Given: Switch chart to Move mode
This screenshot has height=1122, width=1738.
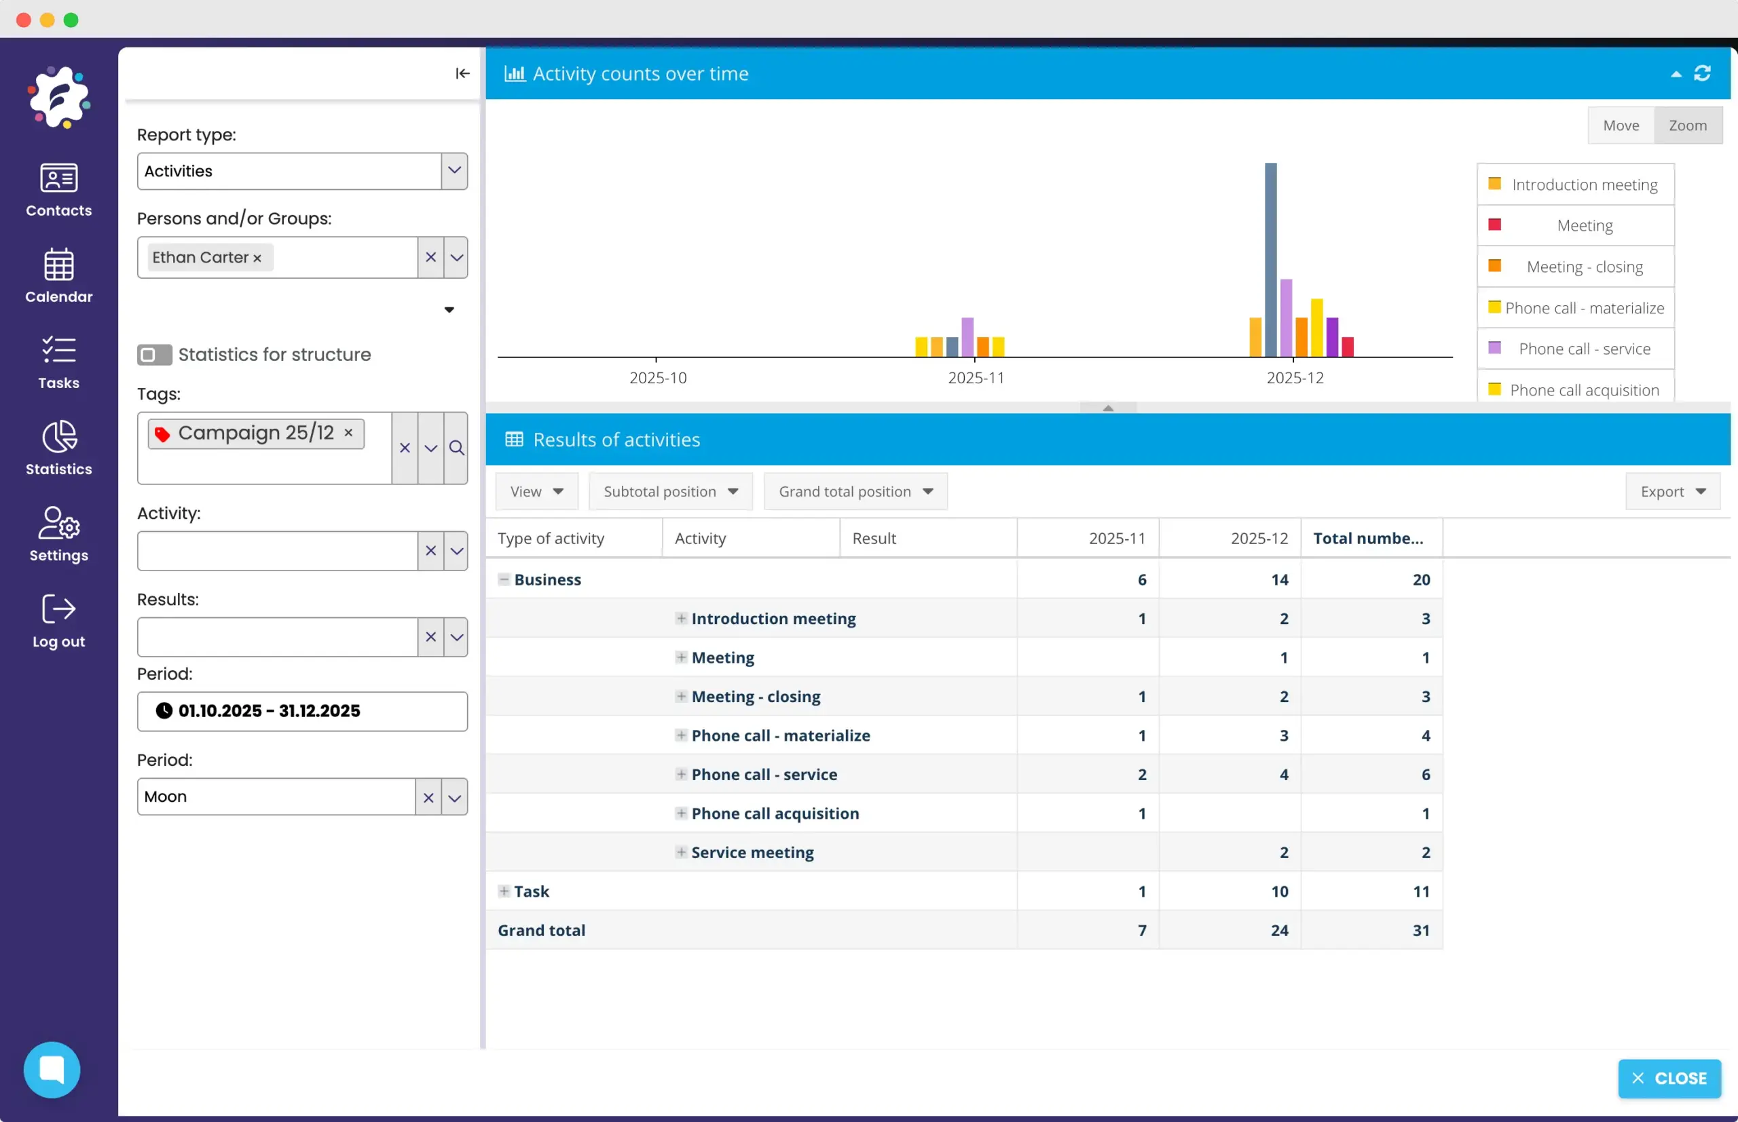Looking at the screenshot, I should (x=1620, y=125).
